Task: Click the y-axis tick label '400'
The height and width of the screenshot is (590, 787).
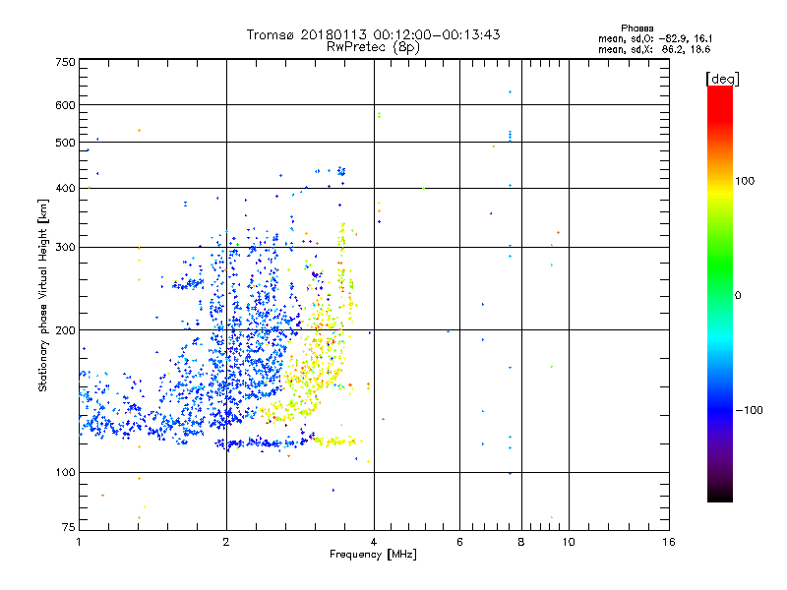Action: coord(66,188)
